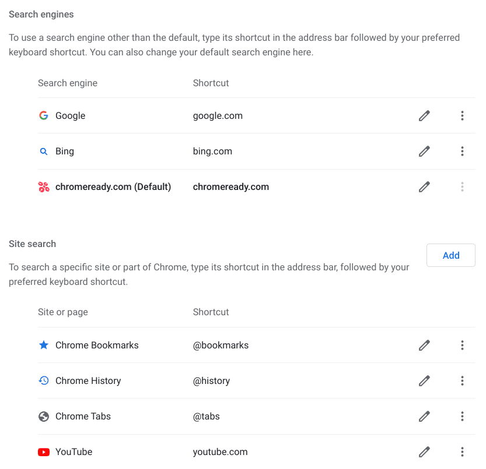Select the Chrome Bookmarks row label
Screen dimensions: 486x469
coord(97,345)
